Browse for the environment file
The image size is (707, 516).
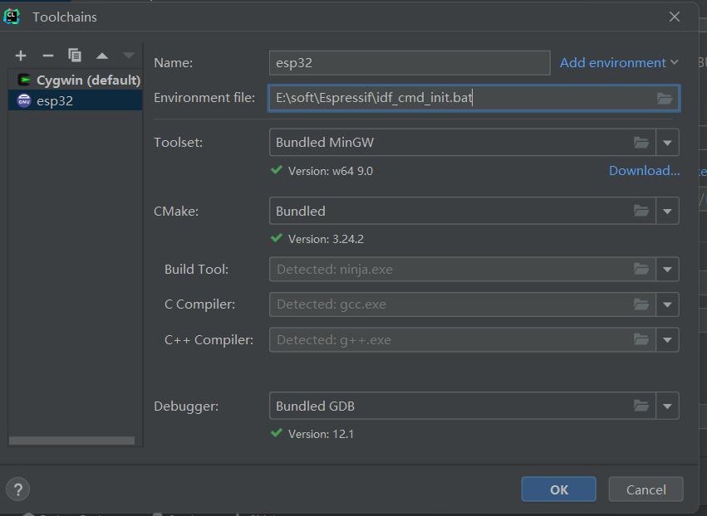click(x=664, y=98)
